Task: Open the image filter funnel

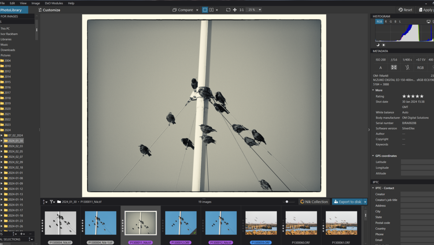Action: pyautogui.click(x=52, y=202)
